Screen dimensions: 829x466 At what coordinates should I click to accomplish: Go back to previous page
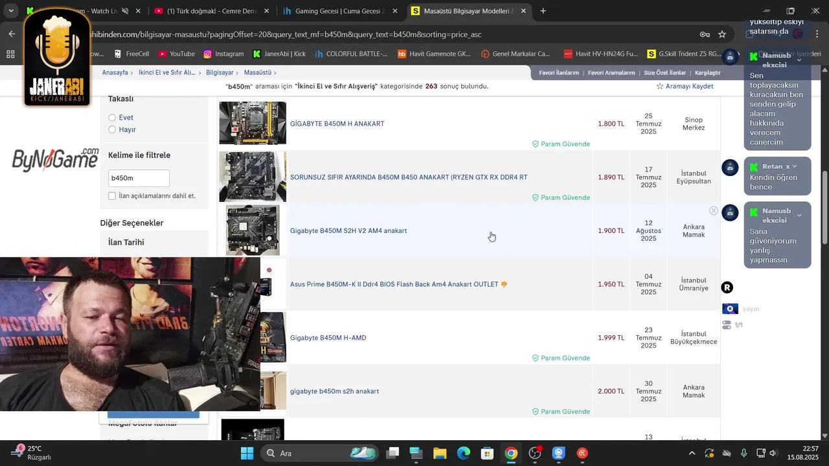[x=12, y=34]
